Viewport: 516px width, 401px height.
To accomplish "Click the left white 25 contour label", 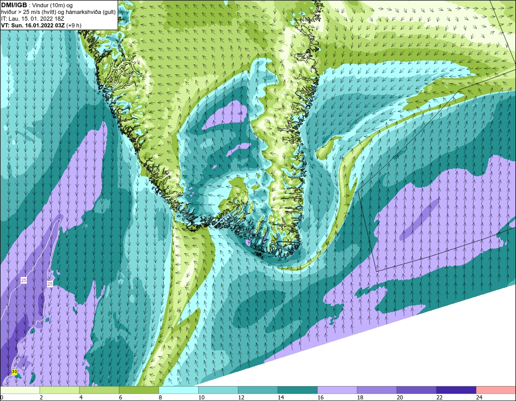I will [24, 281].
